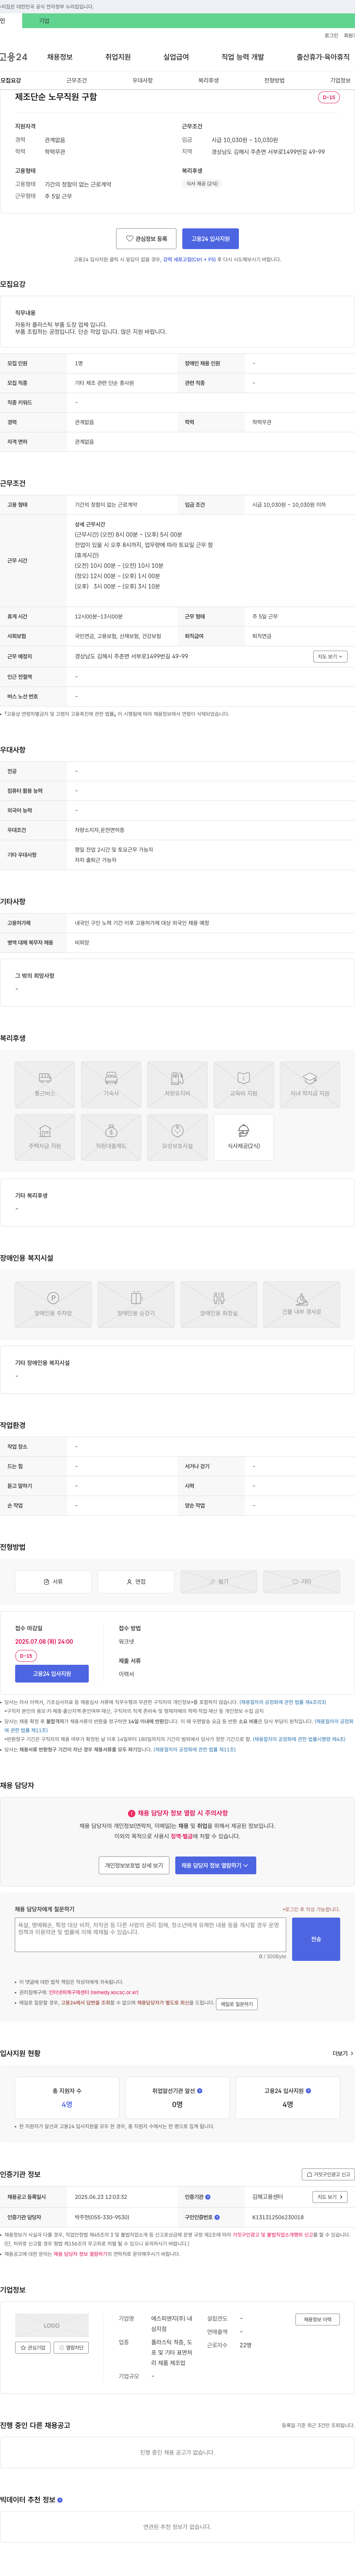Click the 열람차단 button

tap(71, 2347)
